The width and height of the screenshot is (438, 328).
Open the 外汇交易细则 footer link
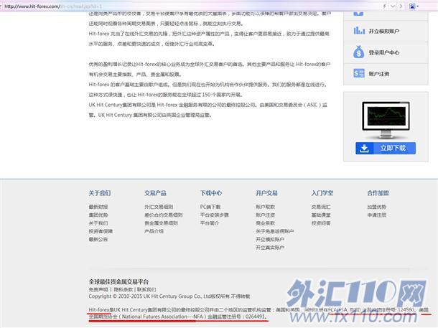(x=159, y=207)
